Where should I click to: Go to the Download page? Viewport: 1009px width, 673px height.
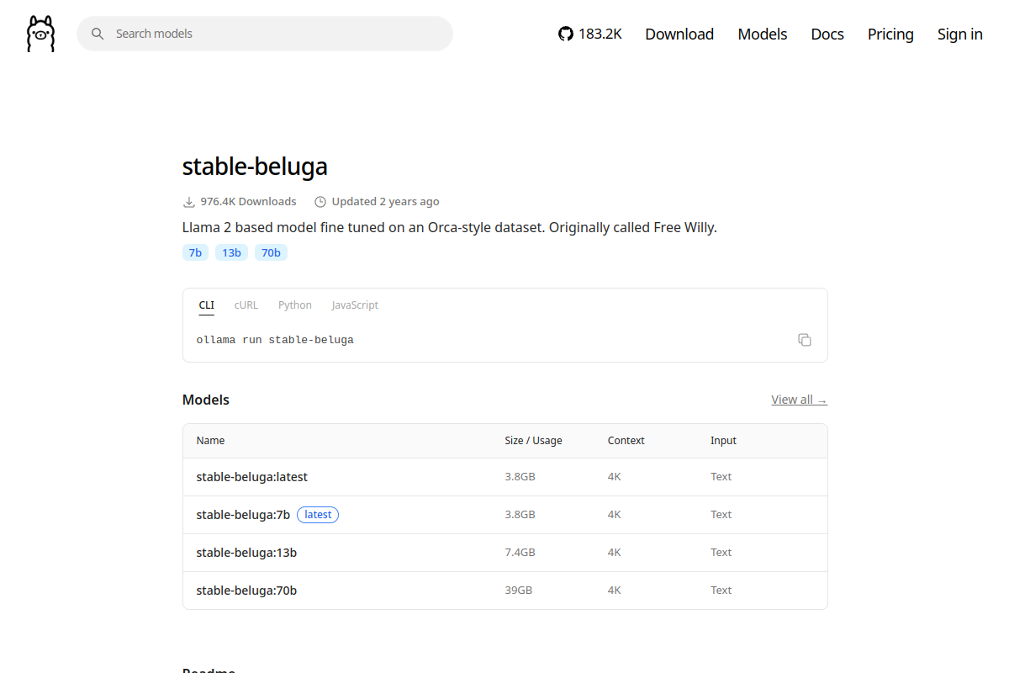679,34
